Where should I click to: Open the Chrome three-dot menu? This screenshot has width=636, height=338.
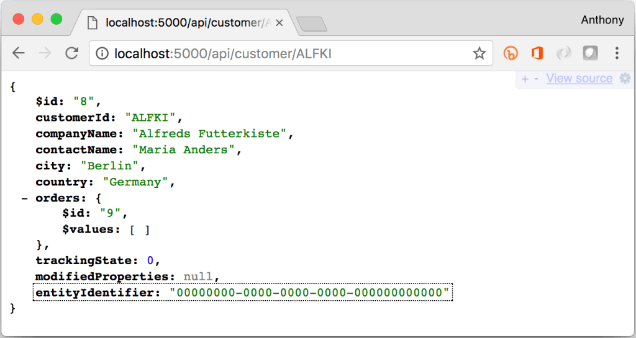(x=617, y=53)
